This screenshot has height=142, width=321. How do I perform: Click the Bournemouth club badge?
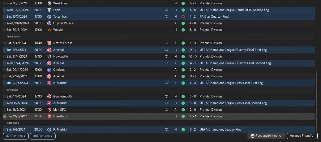click(x=49, y=96)
